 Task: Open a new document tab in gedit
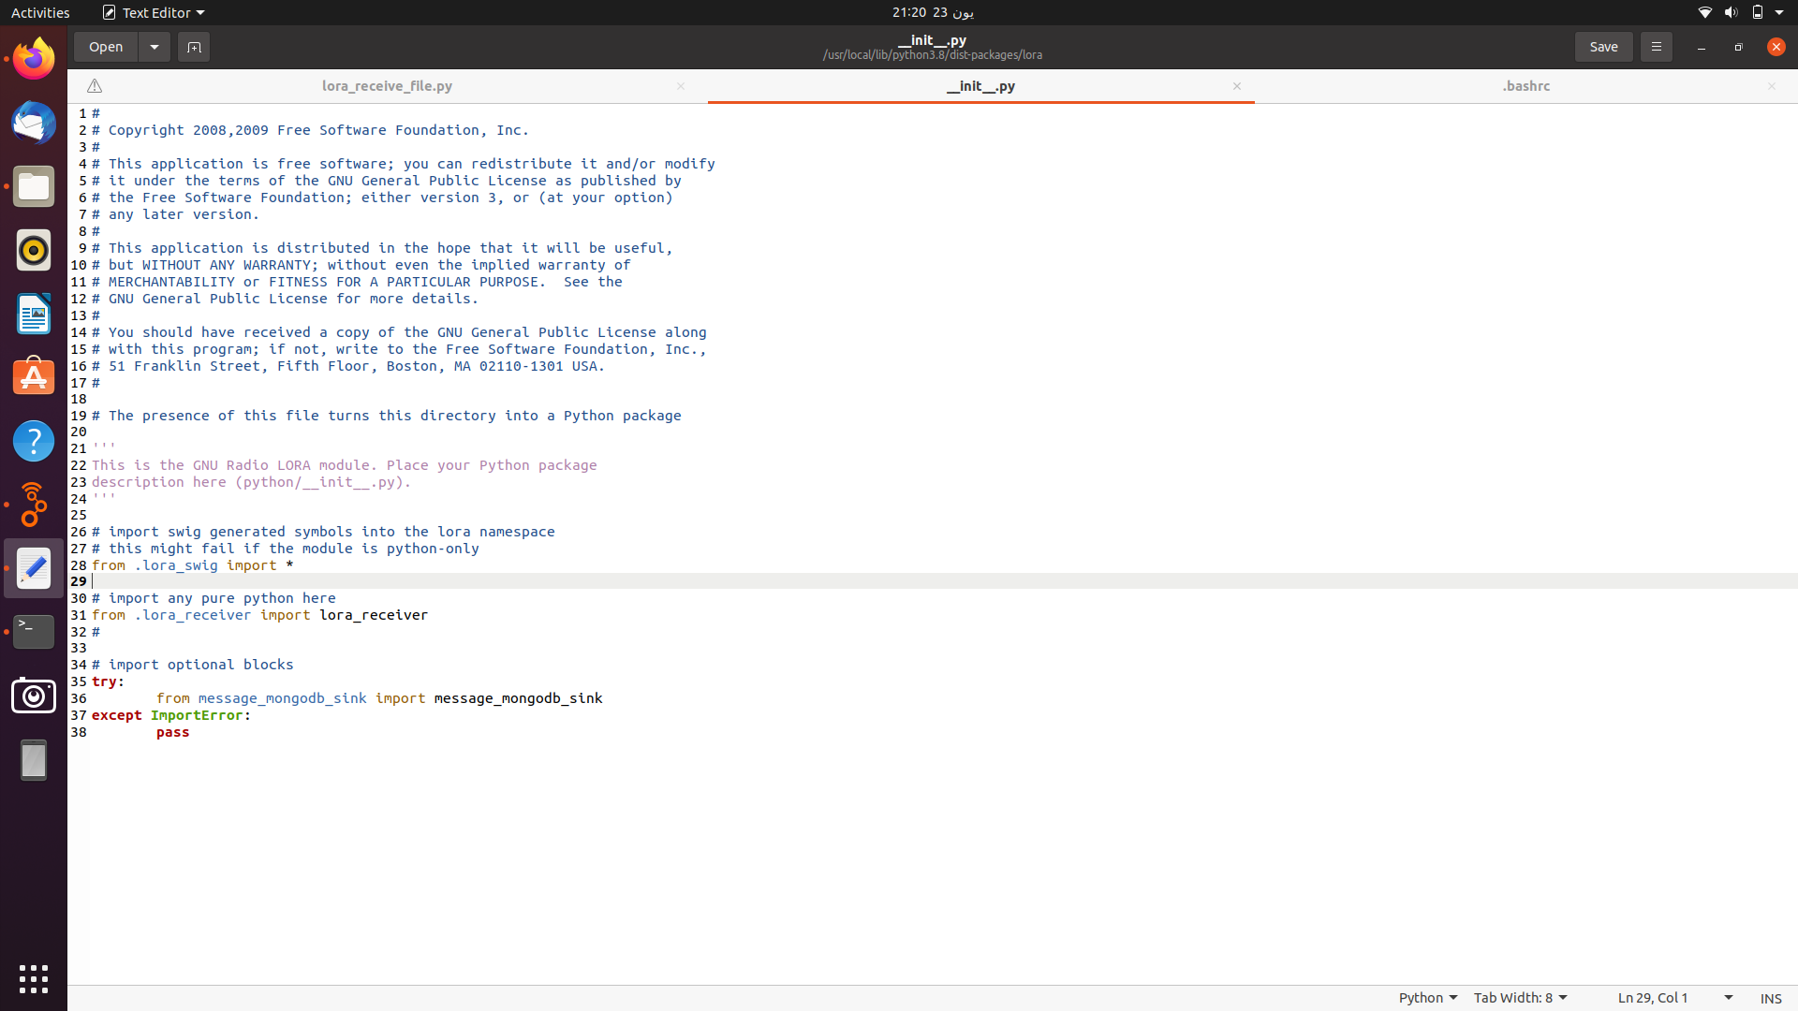pos(194,47)
